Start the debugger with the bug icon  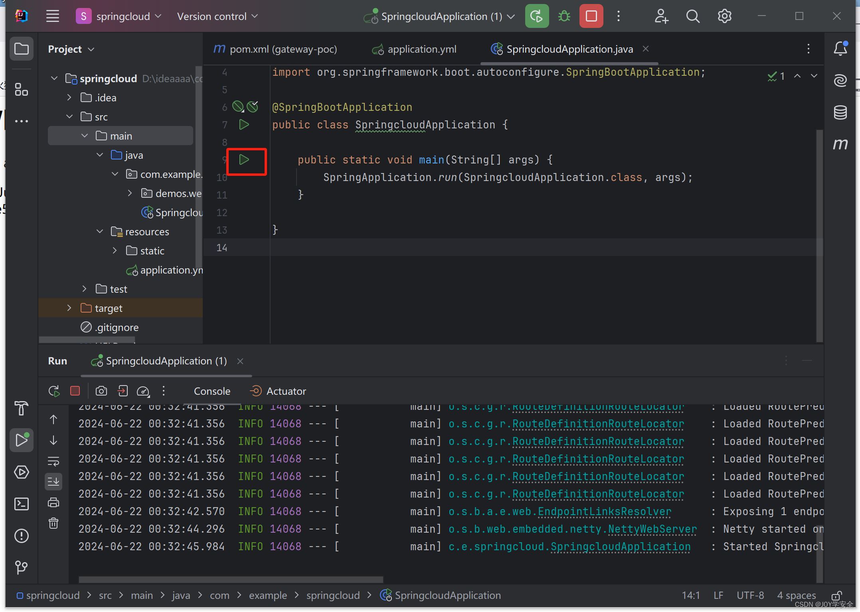point(564,16)
